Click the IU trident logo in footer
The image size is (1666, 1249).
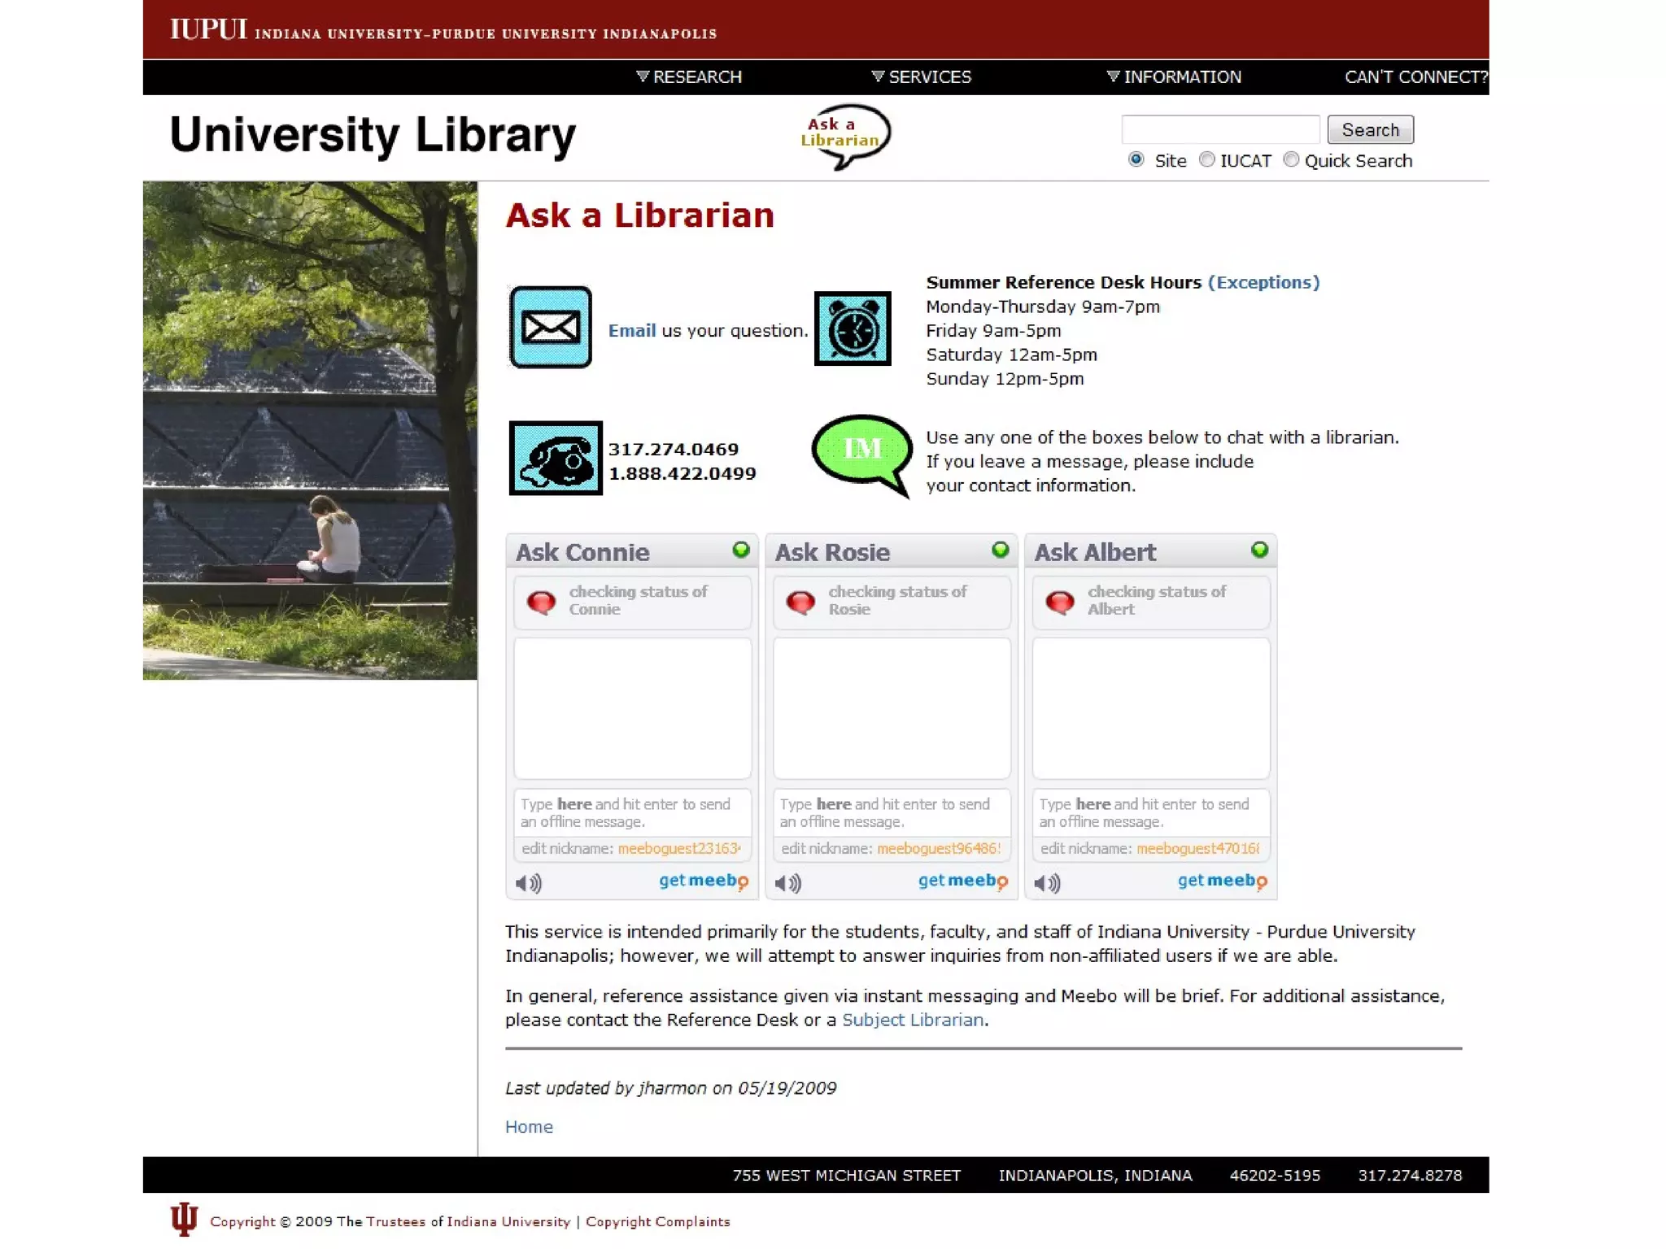pyautogui.click(x=184, y=1219)
